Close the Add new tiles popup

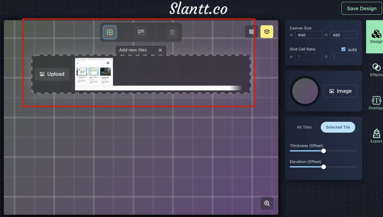pyautogui.click(x=160, y=50)
